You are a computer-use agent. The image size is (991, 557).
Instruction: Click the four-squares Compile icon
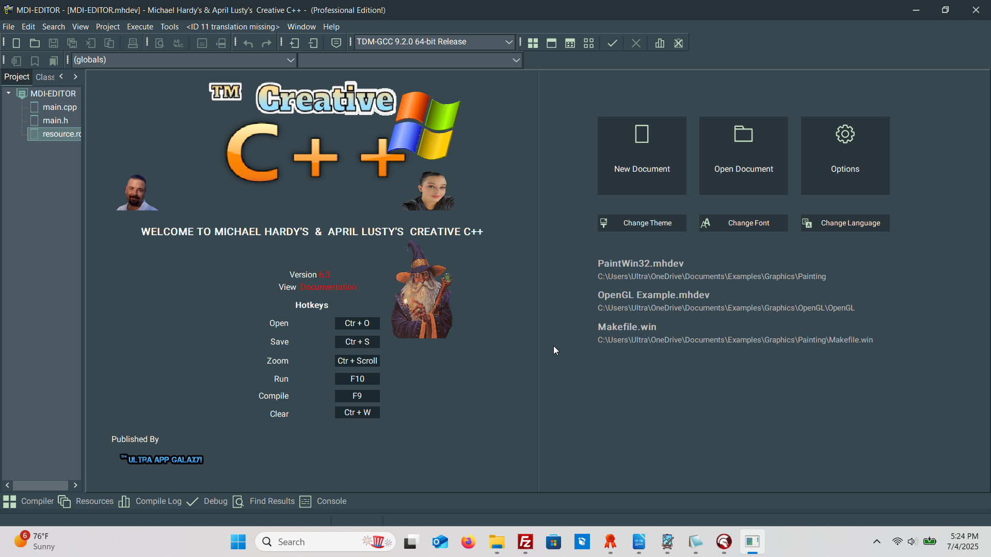(x=533, y=43)
